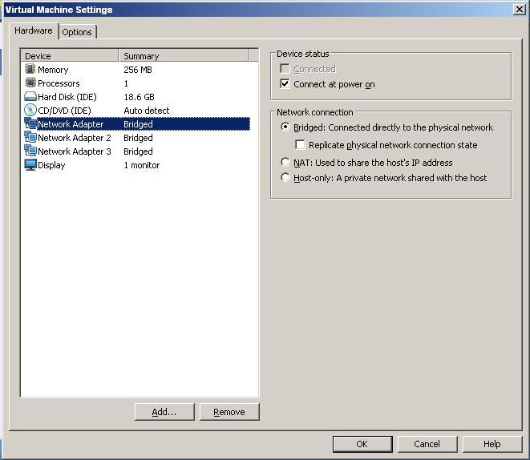Select the Bridged network connection radio button
The height and width of the screenshot is (460, 530).
[x=285, y=127]
